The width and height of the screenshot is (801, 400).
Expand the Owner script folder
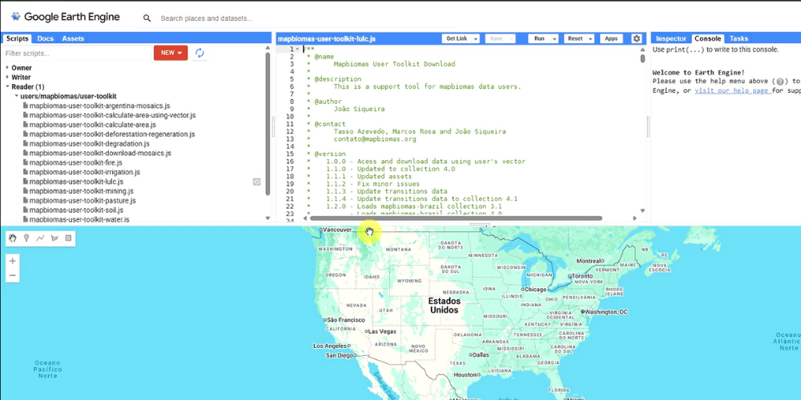coord(7,68)
